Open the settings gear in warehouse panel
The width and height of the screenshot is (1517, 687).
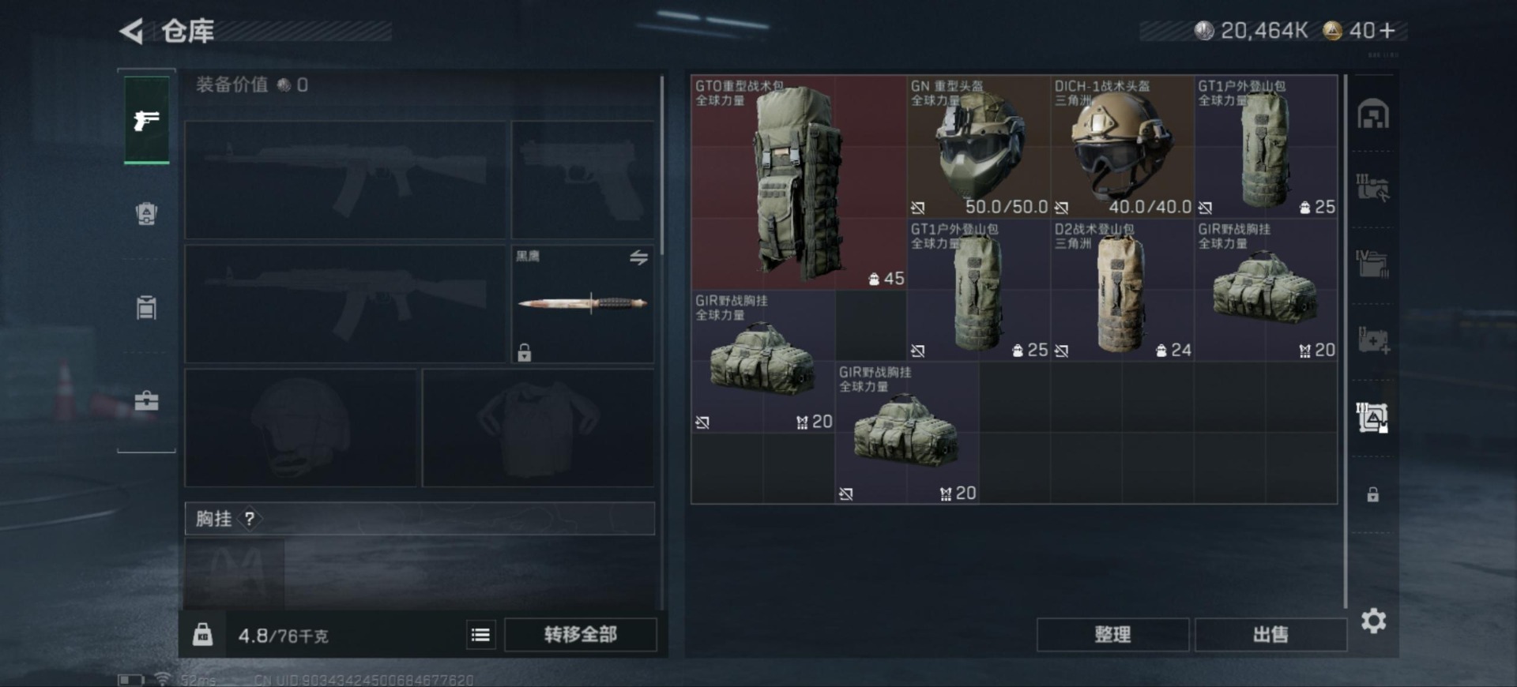1374,621
